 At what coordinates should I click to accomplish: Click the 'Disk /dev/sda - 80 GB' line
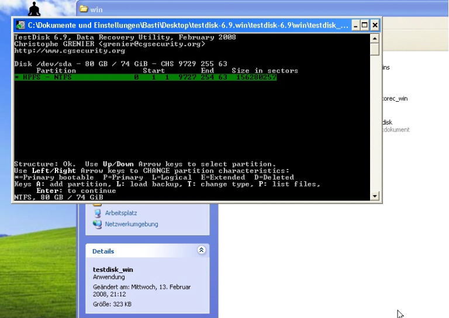pos(120,64)
